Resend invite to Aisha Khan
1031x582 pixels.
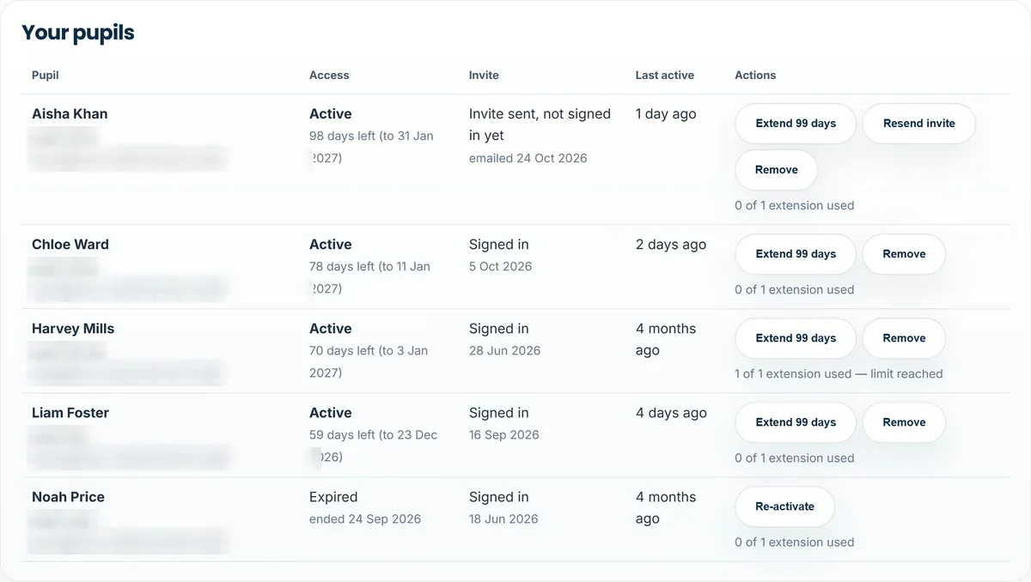919,124
